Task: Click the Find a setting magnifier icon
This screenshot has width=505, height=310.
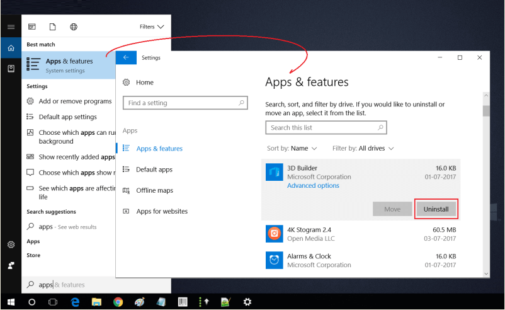Action: click(241, 103)
